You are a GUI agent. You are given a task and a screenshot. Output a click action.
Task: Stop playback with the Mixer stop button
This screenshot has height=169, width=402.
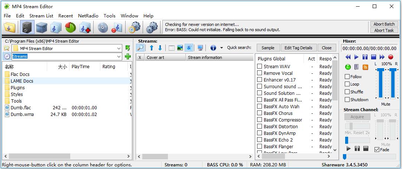pyautogui.click(x=373, y=57)
